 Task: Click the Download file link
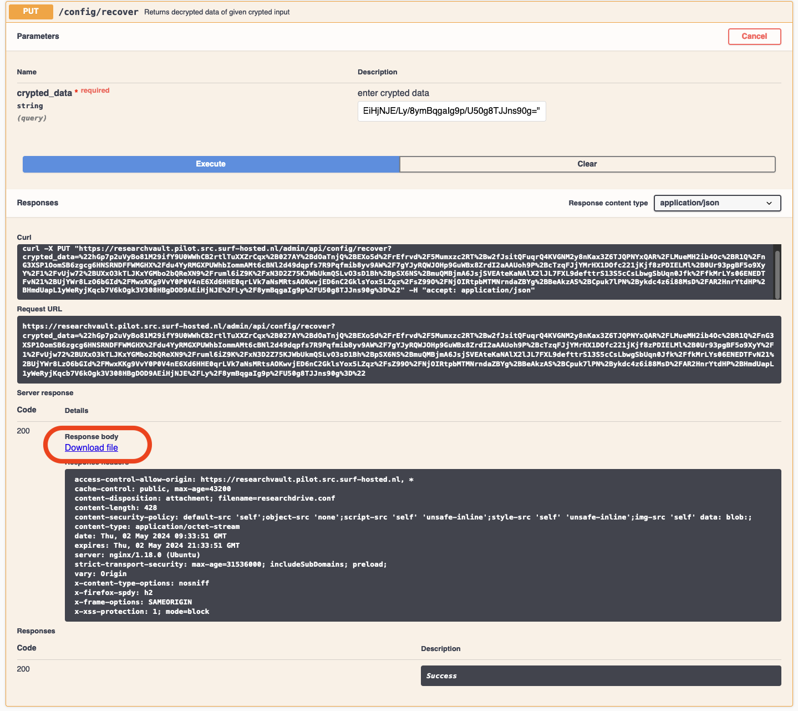click(92, 448)
